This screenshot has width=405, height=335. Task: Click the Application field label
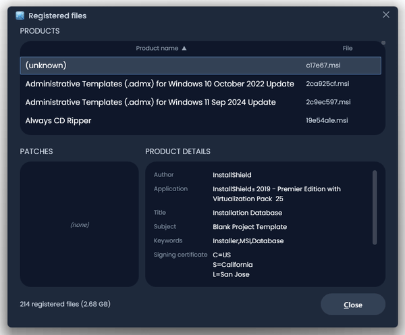pos(171,189)
